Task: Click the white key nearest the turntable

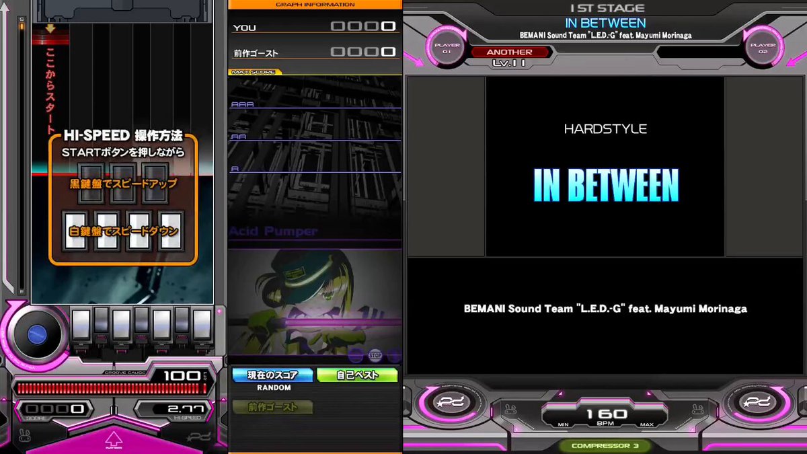Action: [81, 324]
